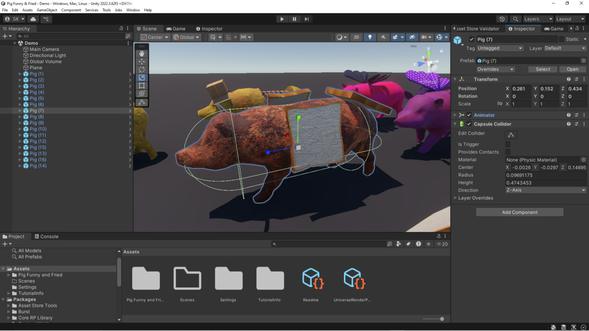Click Search by Label tag icon in Project

[408, 244]
